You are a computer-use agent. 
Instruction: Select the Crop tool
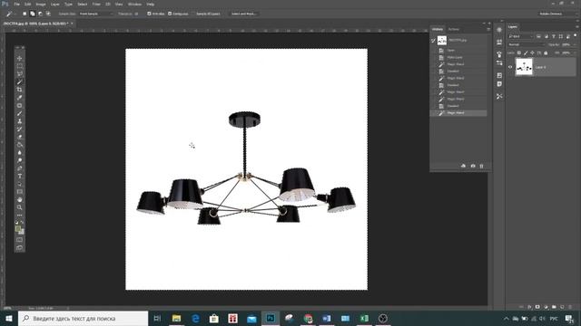click(x=20, y=90)
